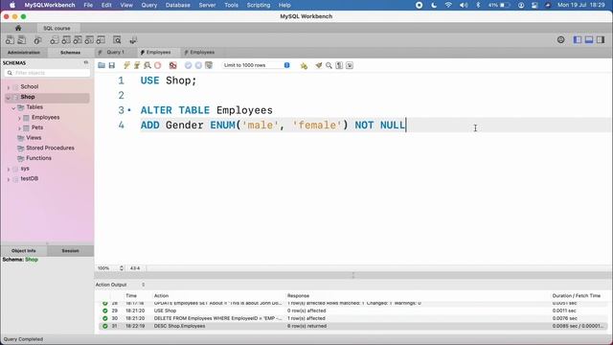Create a new table icon
This screenshot has width=613, height=345.
click(66, 40)
